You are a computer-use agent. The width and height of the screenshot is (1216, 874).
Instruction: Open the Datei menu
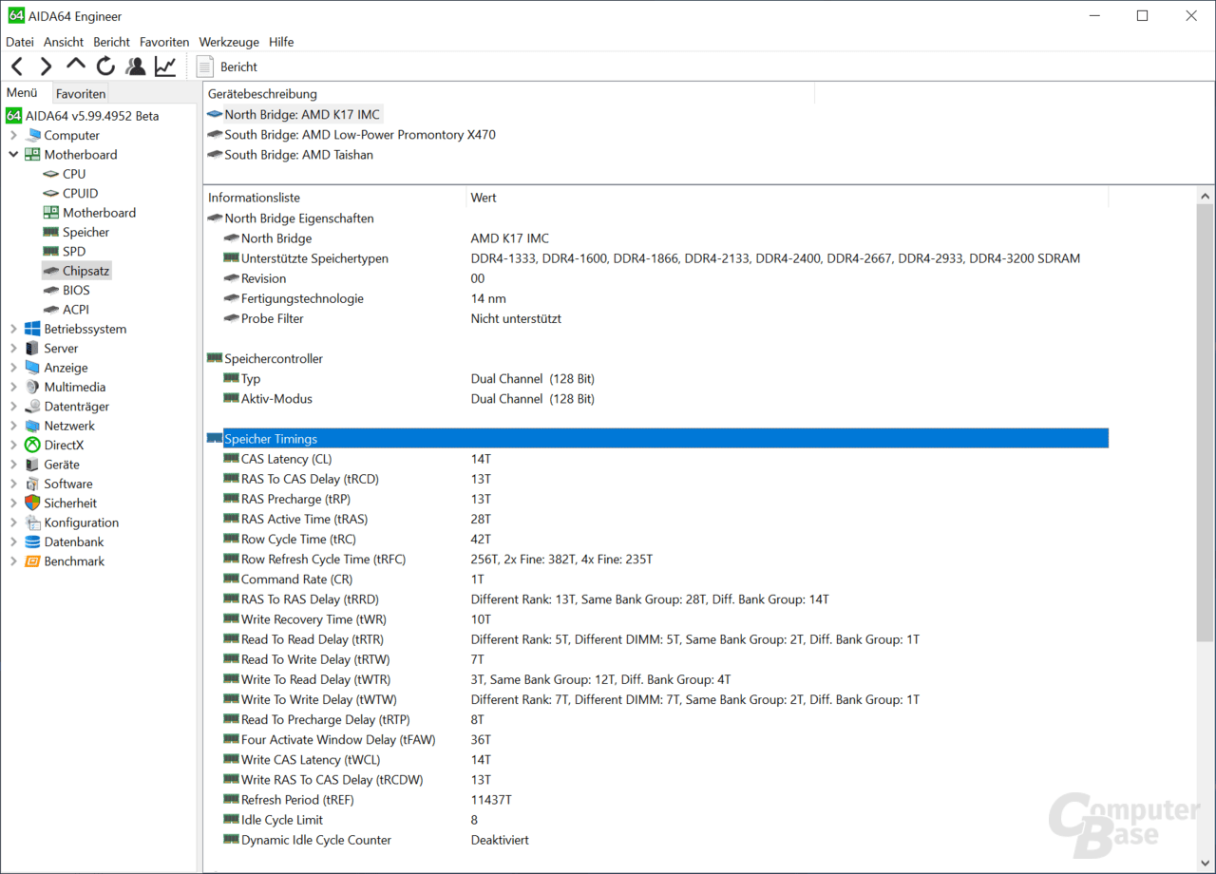click(20, 42)
